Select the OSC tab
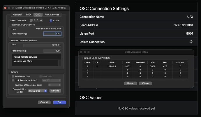 coord(38,15)
